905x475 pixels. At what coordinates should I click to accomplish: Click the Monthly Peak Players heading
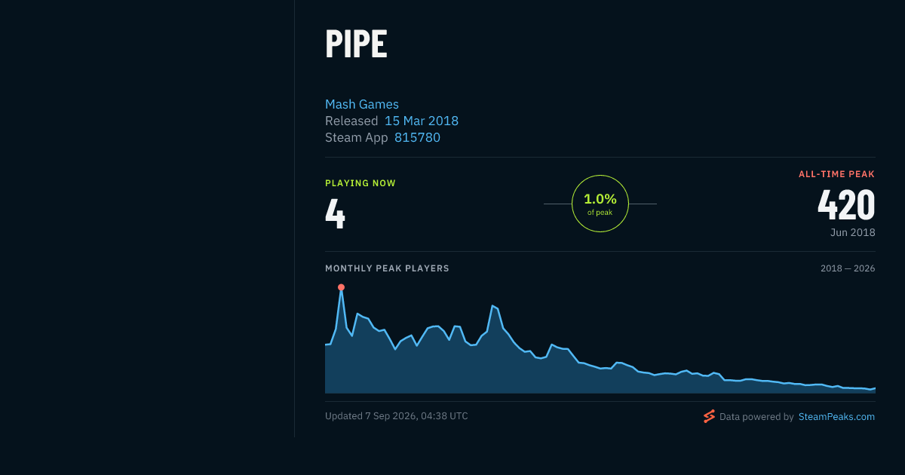[387, 268]
